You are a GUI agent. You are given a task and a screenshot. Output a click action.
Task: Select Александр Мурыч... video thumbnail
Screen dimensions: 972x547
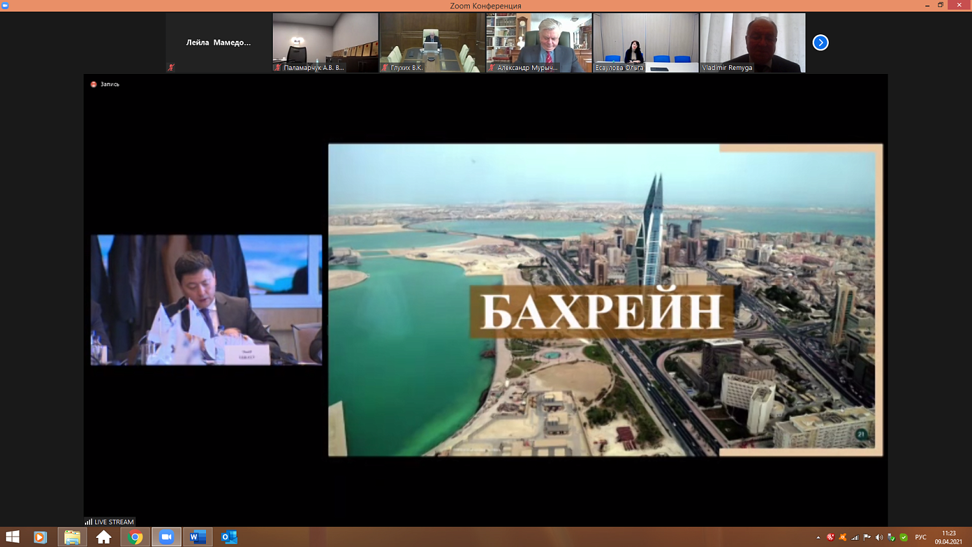(x=539, y=43)
